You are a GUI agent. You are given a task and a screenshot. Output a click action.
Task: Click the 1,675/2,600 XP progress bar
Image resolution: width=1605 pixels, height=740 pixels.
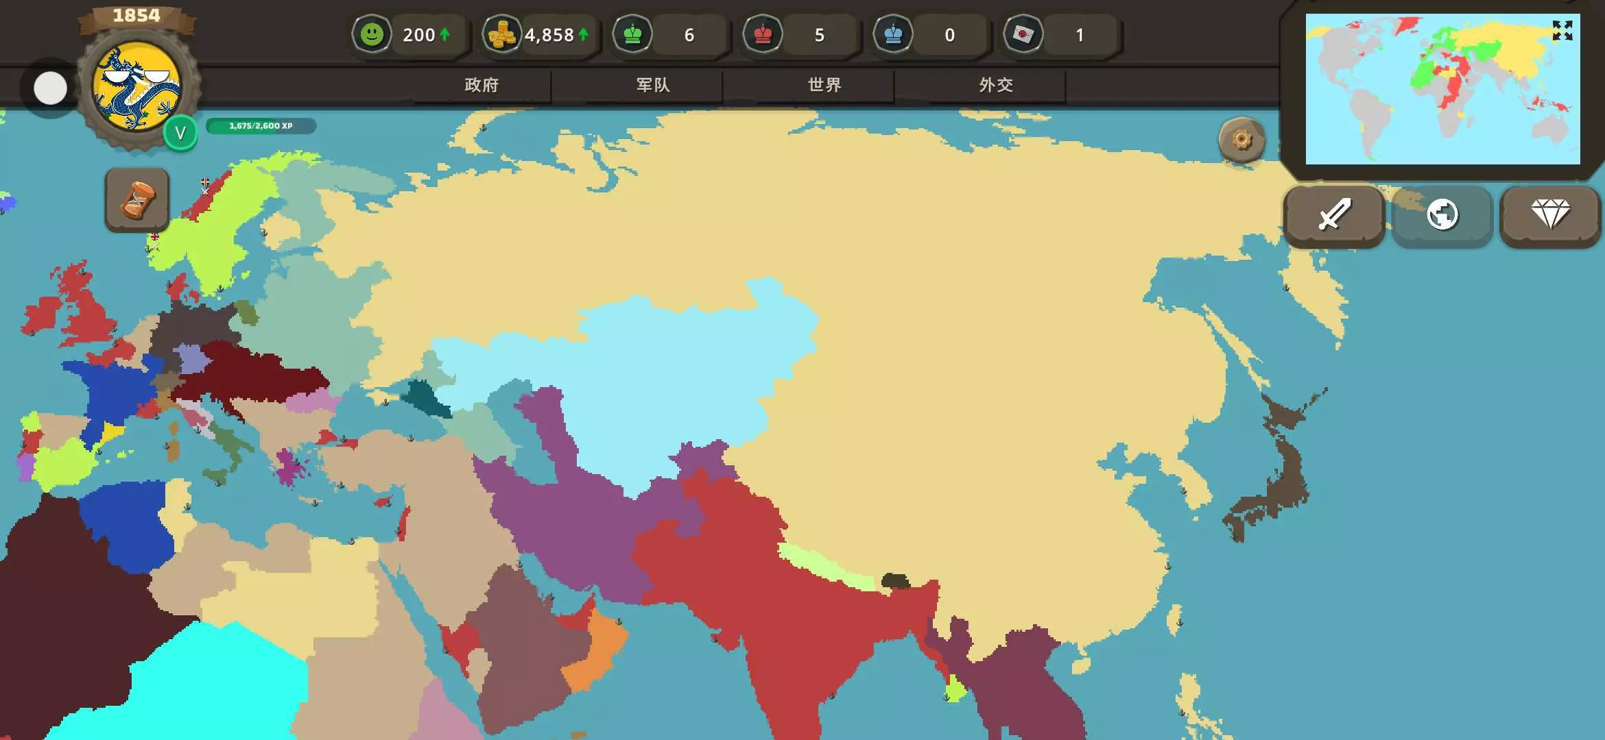point(261,126)
